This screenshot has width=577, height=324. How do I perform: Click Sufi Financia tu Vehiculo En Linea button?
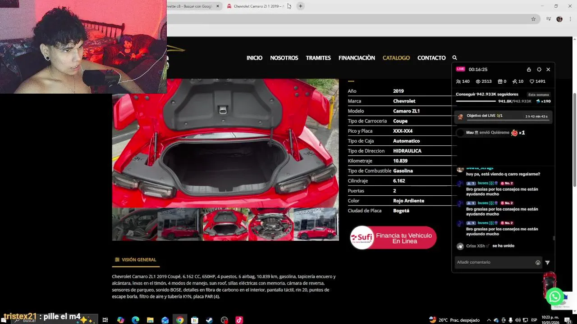[x=393, y=238]
